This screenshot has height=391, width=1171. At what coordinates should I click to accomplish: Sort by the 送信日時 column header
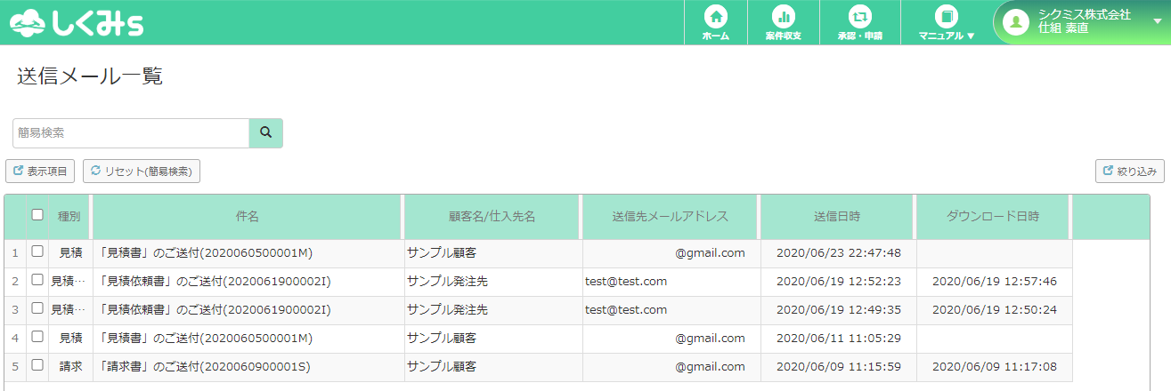[x=837, y=217]
